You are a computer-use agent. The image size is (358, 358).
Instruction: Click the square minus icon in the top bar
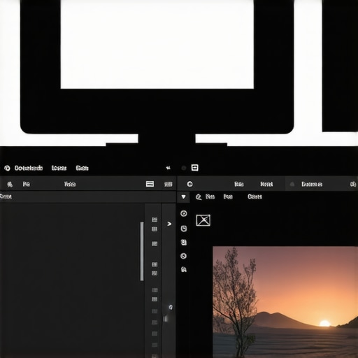click(194, 168)
